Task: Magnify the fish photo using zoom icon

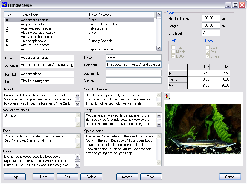Action: (x=167, y=96)
